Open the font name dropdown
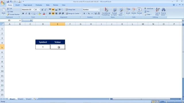 (x=34, y=9)
